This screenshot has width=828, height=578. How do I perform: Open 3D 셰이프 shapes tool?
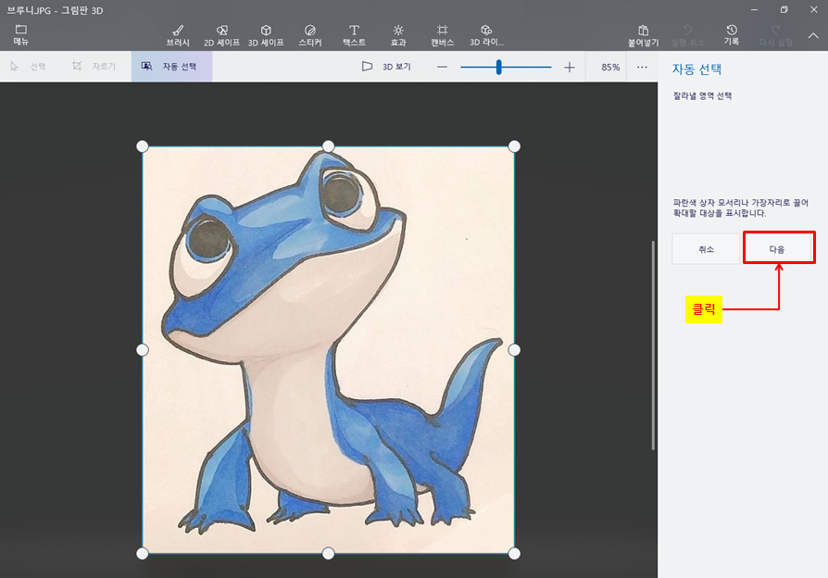tap(266, 35)
